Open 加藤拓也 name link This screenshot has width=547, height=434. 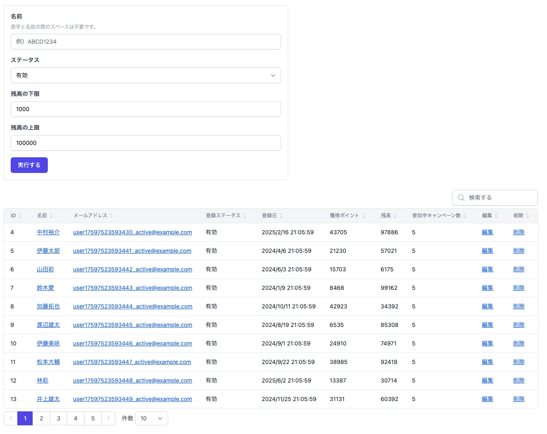48,306
